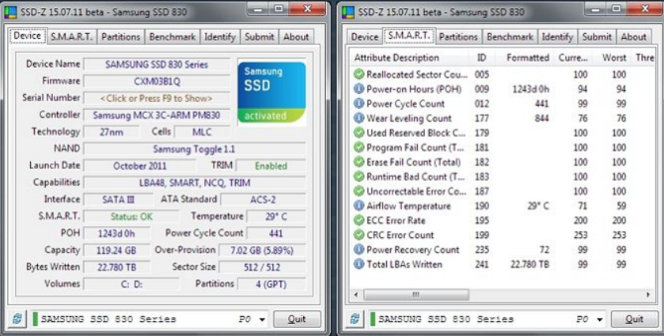Screen dimensions: 664x336
Task: Click Used Reserved Block Count check icon
Action: point(359,133)
